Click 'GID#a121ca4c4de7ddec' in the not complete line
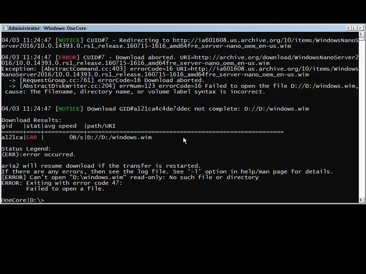 click(155, 109)
